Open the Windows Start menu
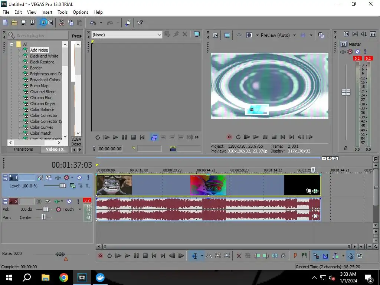Viewport: 380px width, 285px height. coord(9,278)
